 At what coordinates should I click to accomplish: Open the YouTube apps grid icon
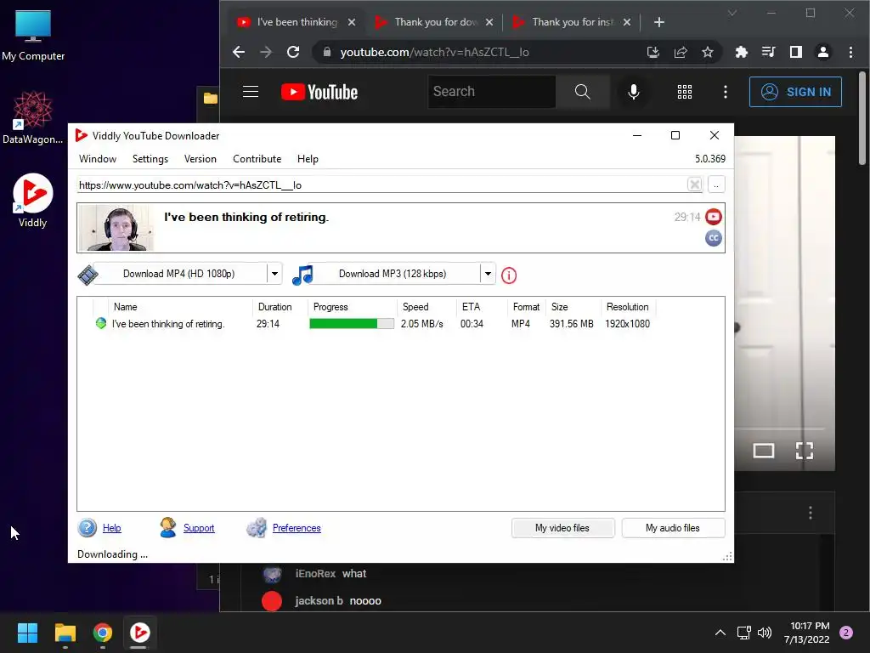[685, 92]
